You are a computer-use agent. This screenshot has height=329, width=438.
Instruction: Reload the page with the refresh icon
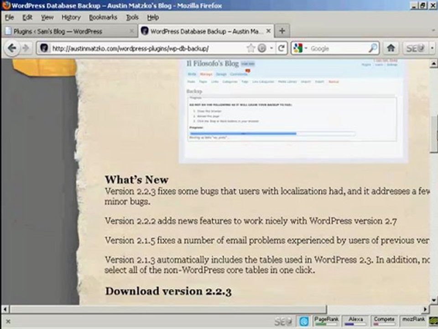pyautogui.click(x=282, y=48)
